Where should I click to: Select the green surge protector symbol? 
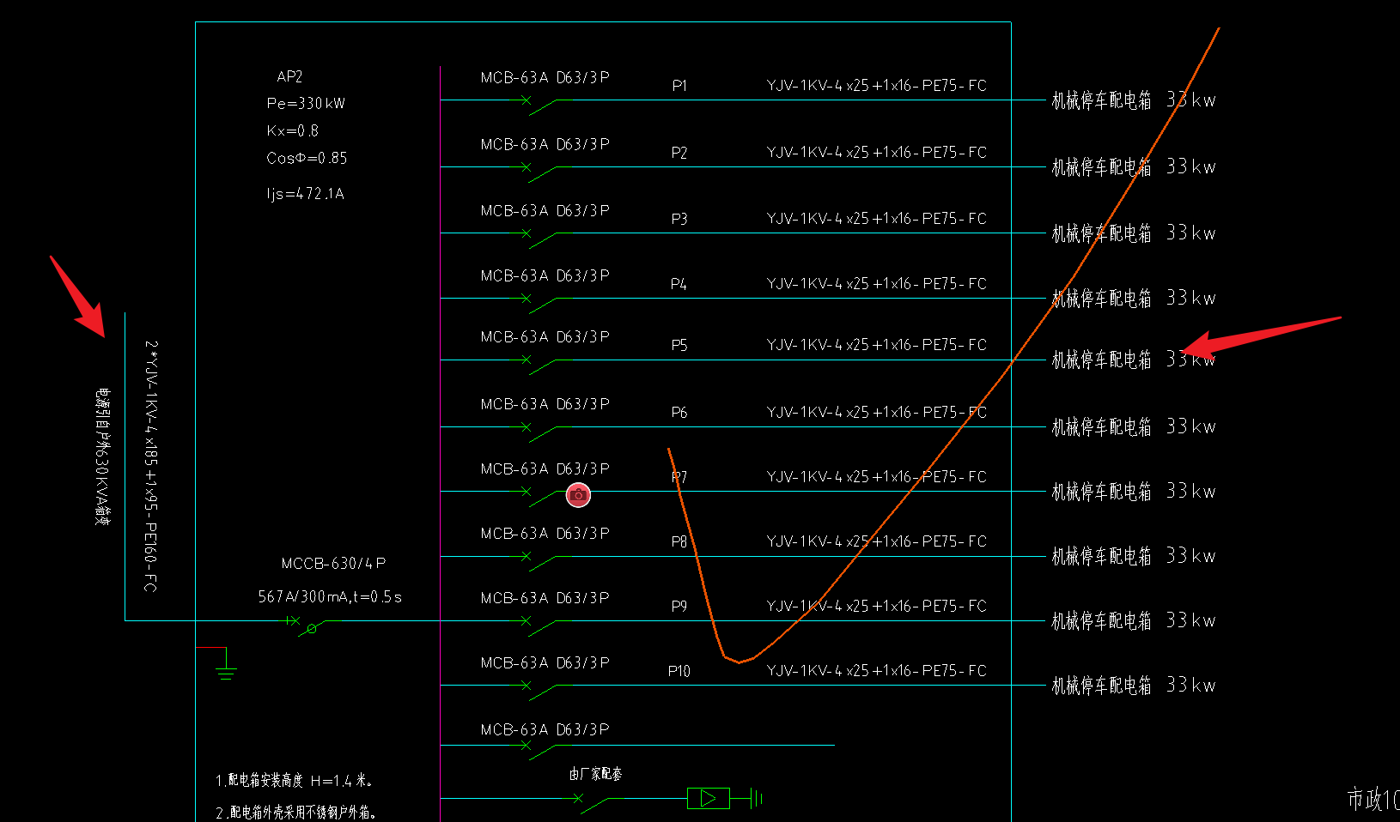(x=708, y=798)
